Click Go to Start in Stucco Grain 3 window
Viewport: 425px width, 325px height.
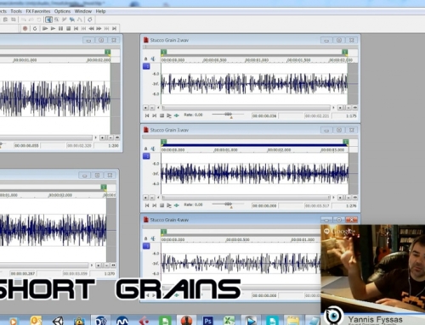tap(147, 205)
